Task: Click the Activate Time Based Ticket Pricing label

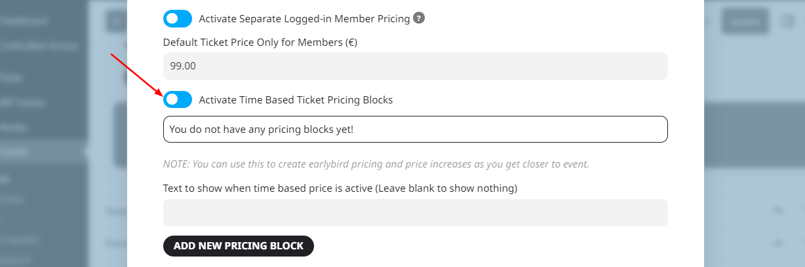Action: 296,100
